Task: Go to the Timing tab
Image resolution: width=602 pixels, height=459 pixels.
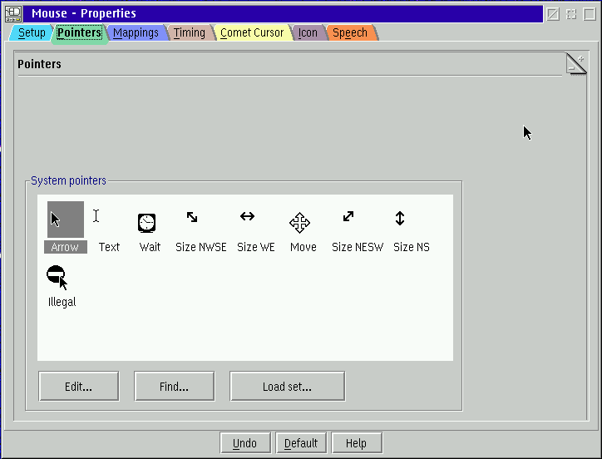Action: pyautogui.click(x=190, y=33)
